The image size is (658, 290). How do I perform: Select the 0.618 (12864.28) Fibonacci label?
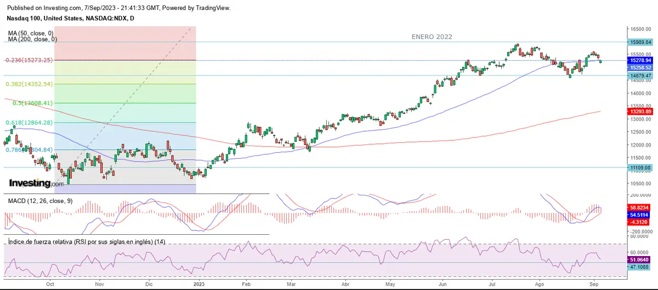[x=29, y=123]
